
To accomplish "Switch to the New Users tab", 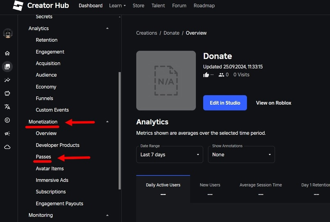I will [210, 189].
